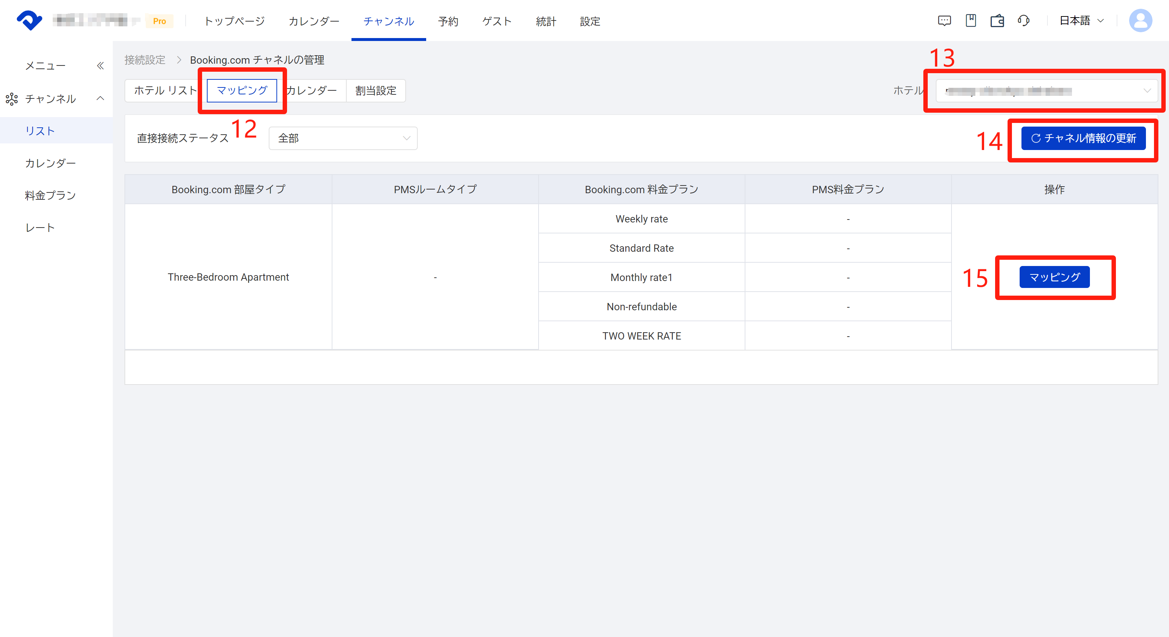Open the bookmark guide icon
The width and height of the screenshot is (1169, 637).
pyautogui.click(x=971, y=20)
